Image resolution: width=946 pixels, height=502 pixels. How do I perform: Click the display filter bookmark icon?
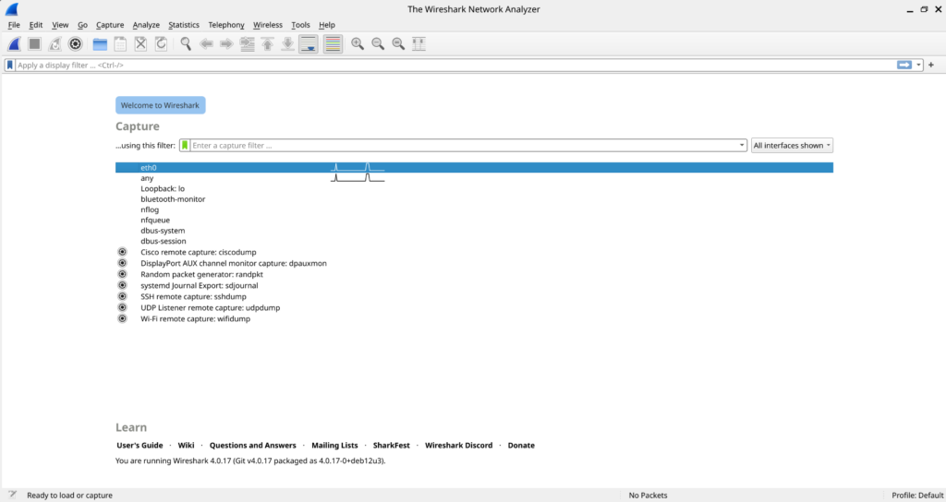coord(9,66)
